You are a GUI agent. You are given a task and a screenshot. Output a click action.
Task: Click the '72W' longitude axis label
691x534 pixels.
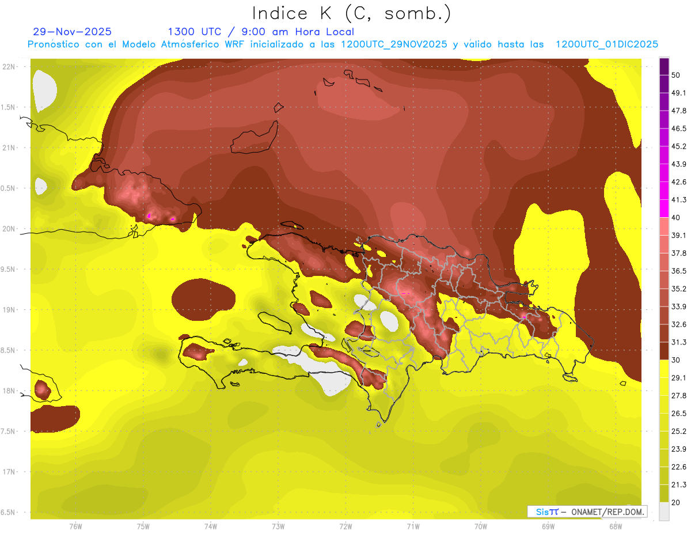[345, 527]
